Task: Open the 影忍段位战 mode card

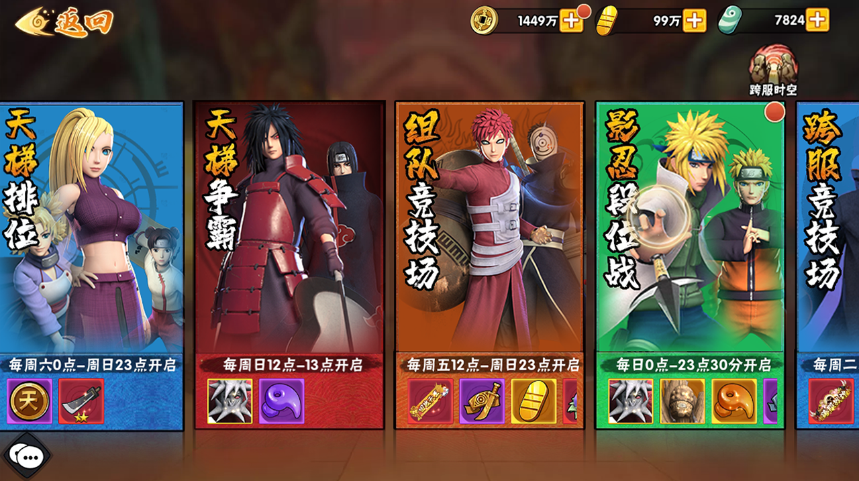Action: pyautogui.click(x=690, y=265)
